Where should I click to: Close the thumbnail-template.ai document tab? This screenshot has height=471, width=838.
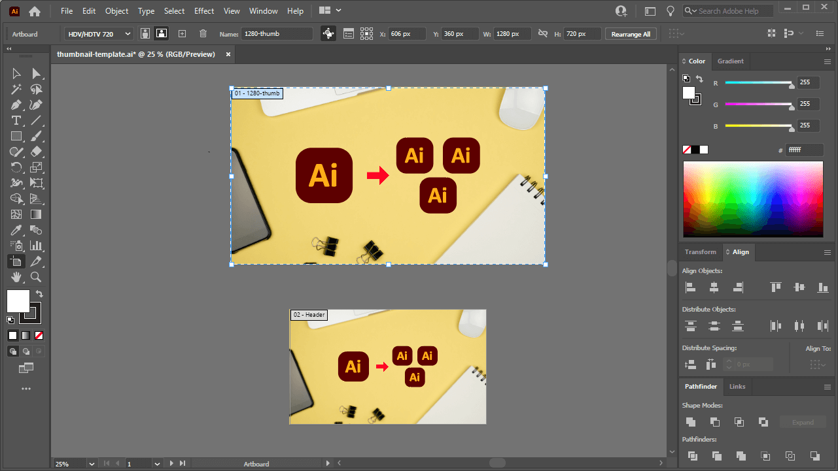point(228,54)
